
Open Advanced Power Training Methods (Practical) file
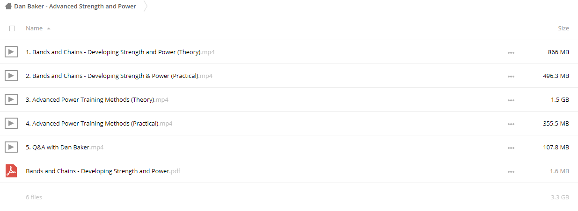(x=99, y=124)
